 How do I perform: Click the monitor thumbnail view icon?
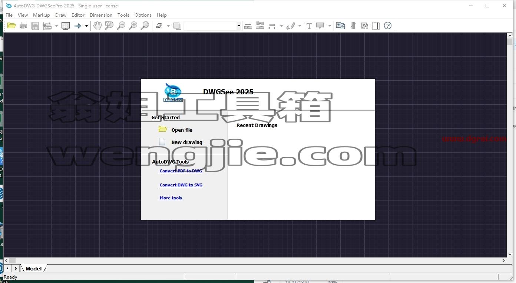[66, 26]
